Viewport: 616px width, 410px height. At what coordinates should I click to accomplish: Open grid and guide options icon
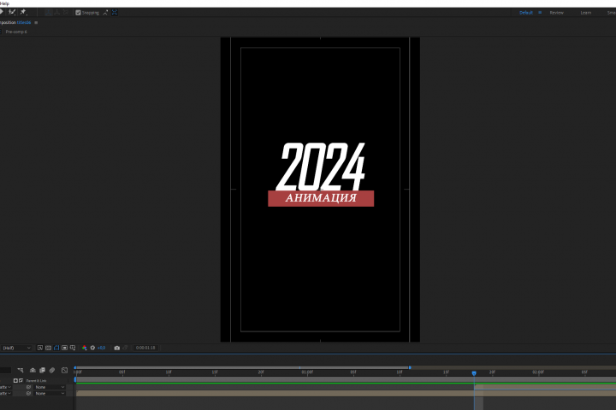(x=73, y=348)
